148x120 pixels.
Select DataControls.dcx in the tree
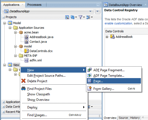coord(41,51)
